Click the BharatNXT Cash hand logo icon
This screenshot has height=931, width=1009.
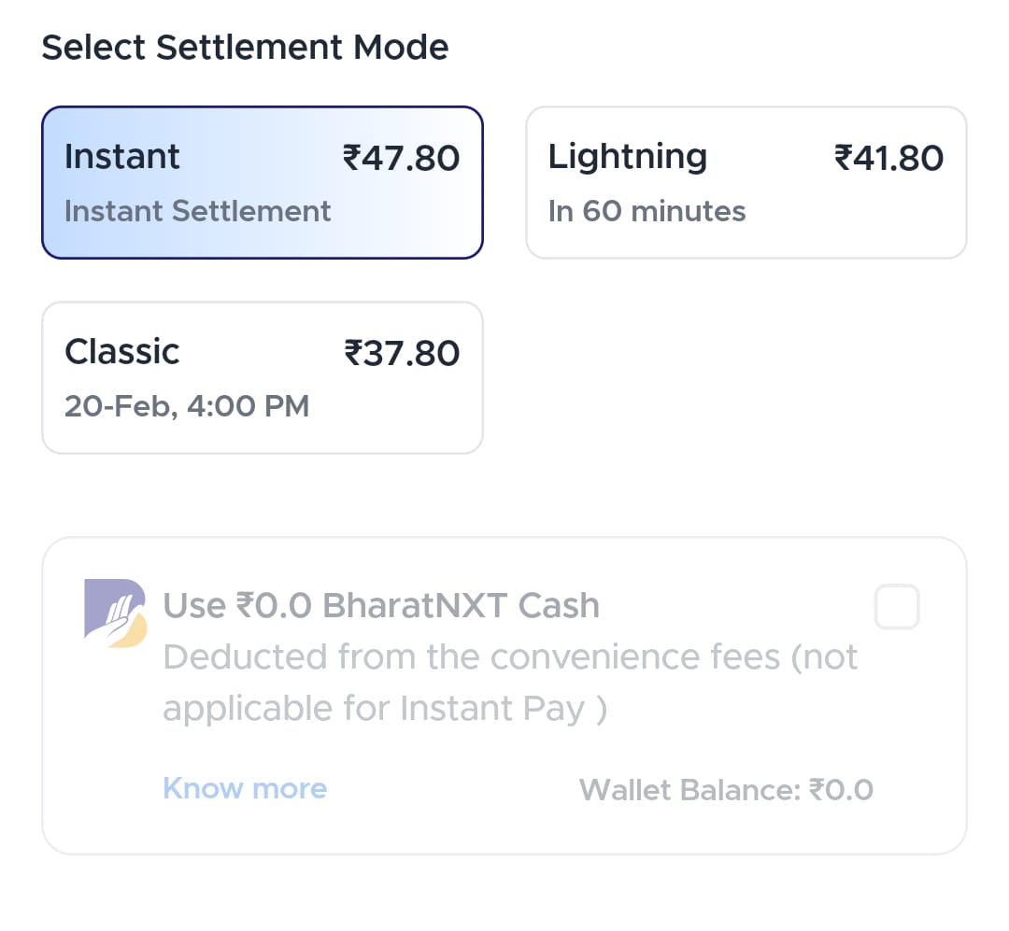[116, 614]
